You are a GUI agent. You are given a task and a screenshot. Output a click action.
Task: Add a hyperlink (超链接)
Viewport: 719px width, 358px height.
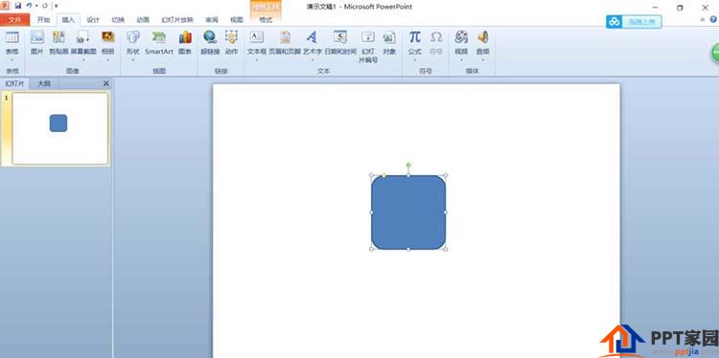[x=210, y=43]
